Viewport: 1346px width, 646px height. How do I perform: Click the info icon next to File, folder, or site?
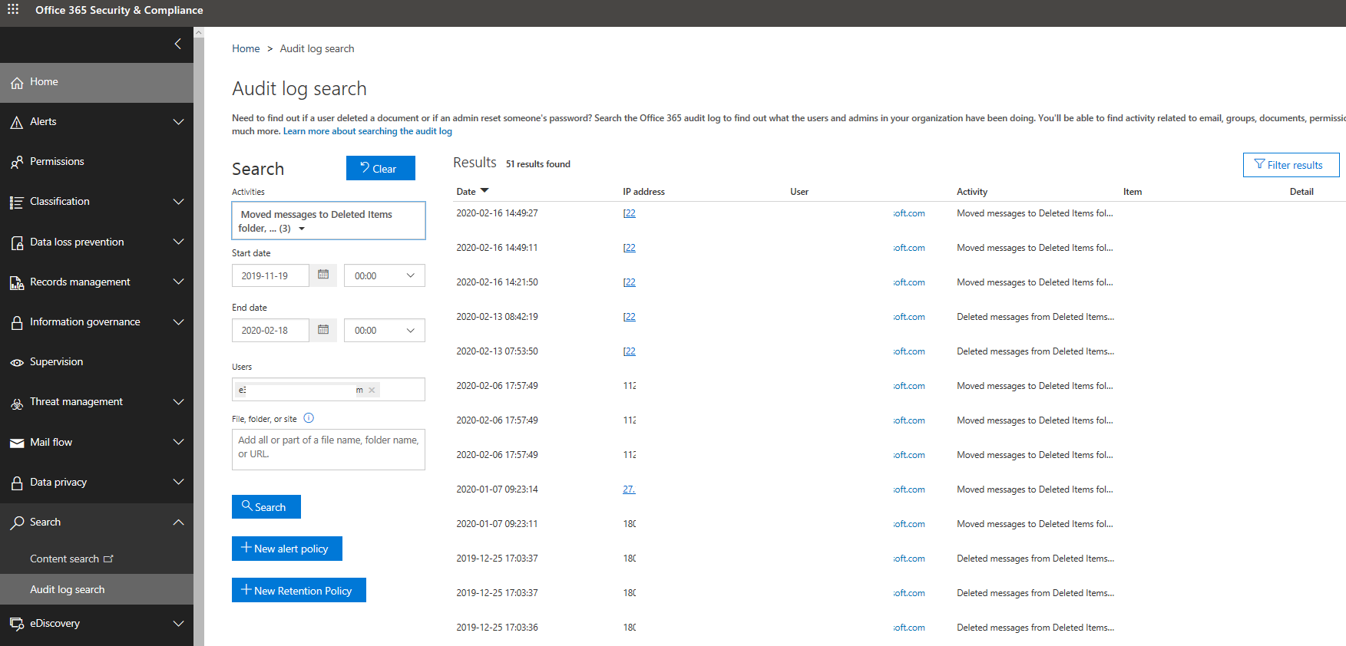pyautogui.click(x=309, y=418)
